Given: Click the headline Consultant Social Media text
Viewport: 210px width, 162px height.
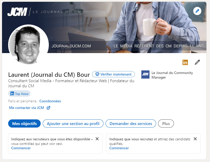Looking at the screenshot, I should tap(71, 83).
